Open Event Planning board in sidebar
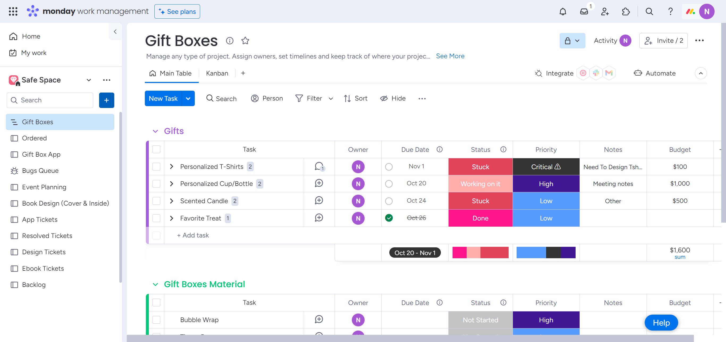This screenshot has height=342, width=726. pyautogui.click(x=44, y=187)
